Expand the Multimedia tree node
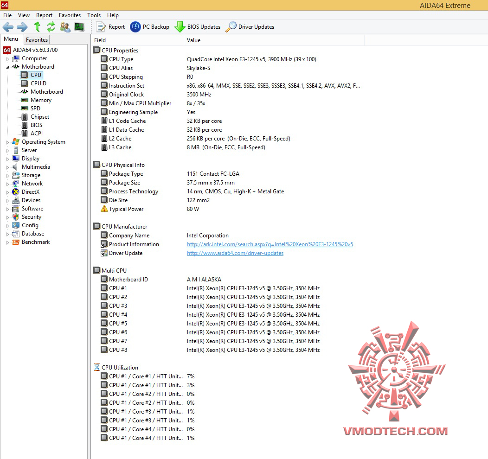The height and width of the screenshot is (459, 488). [7, 167]
